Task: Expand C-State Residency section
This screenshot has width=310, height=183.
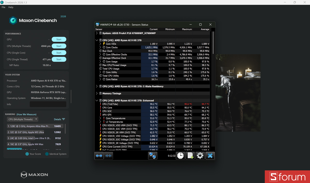Action: [x=97, y=86]
